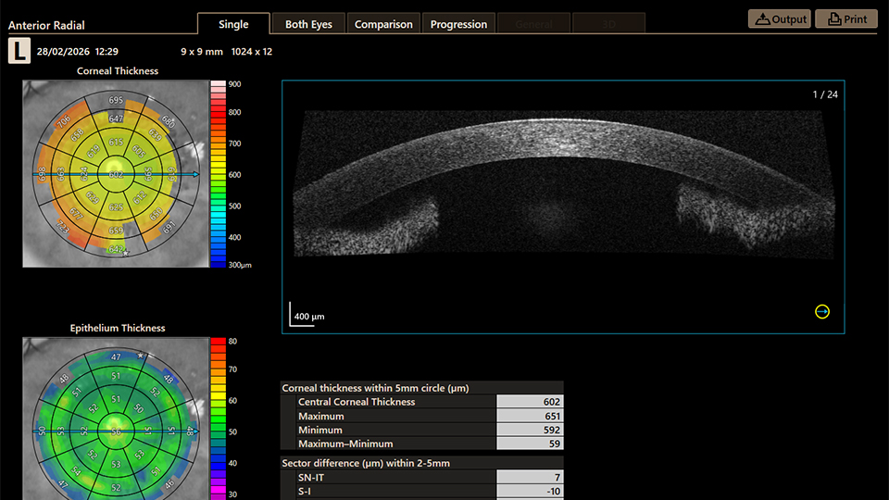This screenshot has width=889, height=500.
Task: Click the Minimum value 592
Action: 530,430
